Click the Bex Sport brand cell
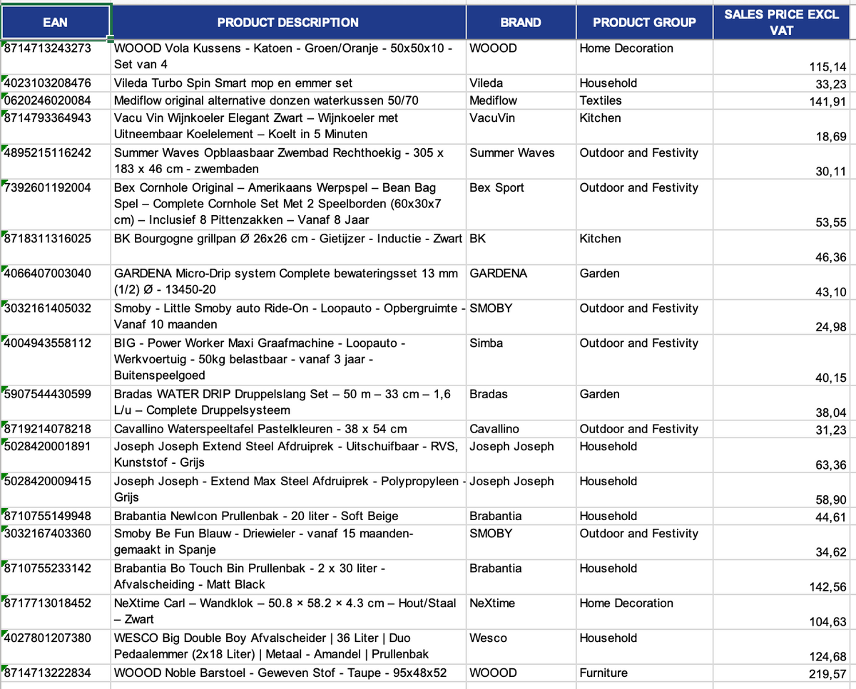The image size is (856, 689). [521, 204]
